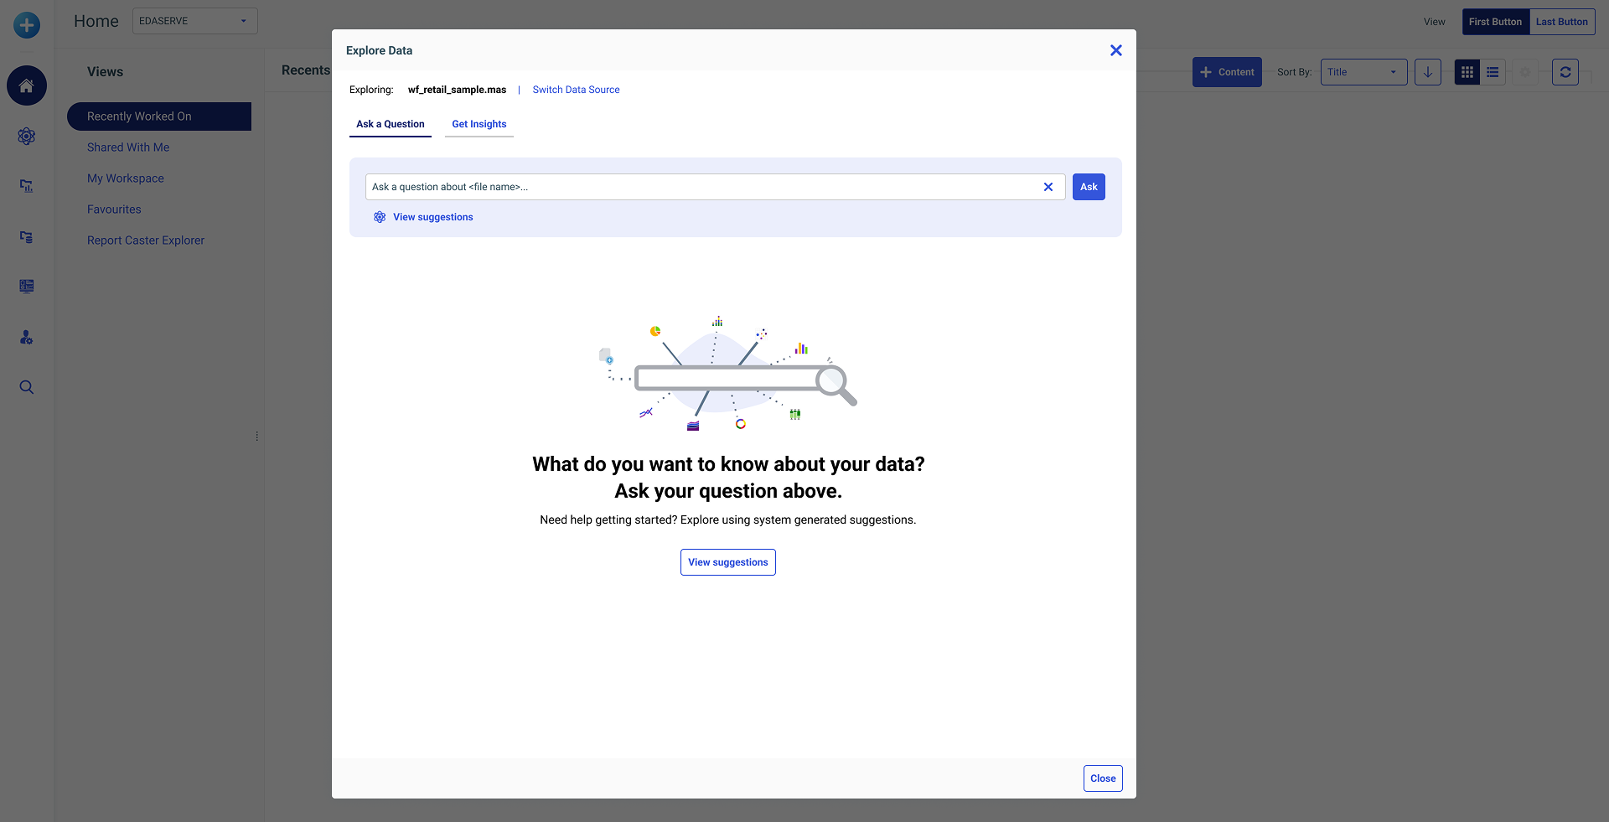
Task: Open the dashboard panel icon in sidebar
Action: (x=27, y=287)
